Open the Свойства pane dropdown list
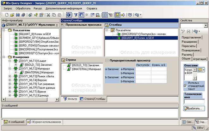This screenshot has height=131, width=209. coord(206,25)
